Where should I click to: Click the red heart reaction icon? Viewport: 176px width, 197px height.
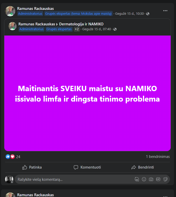(x=12, y=157)
